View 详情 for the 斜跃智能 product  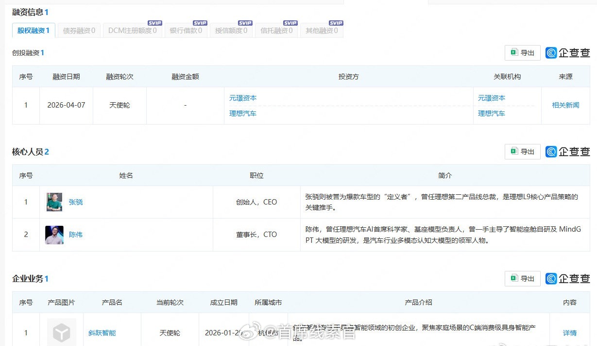tap(570, 333)
